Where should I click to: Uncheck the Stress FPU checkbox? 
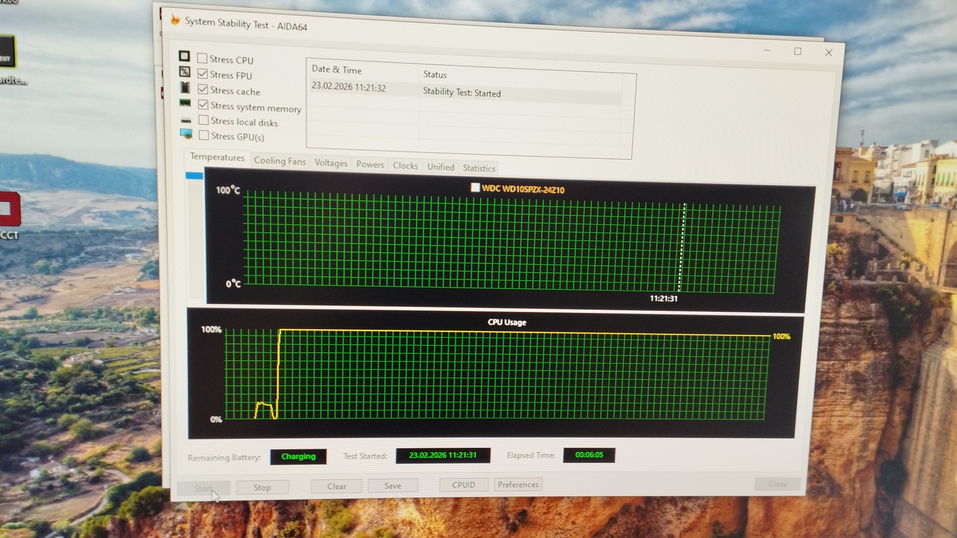point(202,74)
